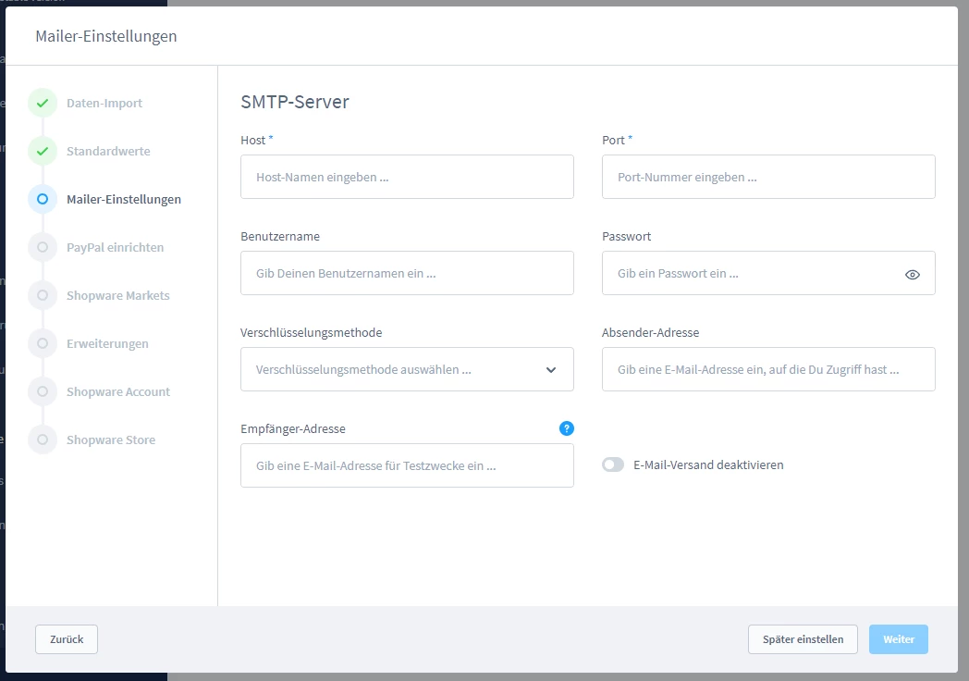Click the Erweiterungen step circle icon
The width and height of the screenshot is (969, 681).
43,343
